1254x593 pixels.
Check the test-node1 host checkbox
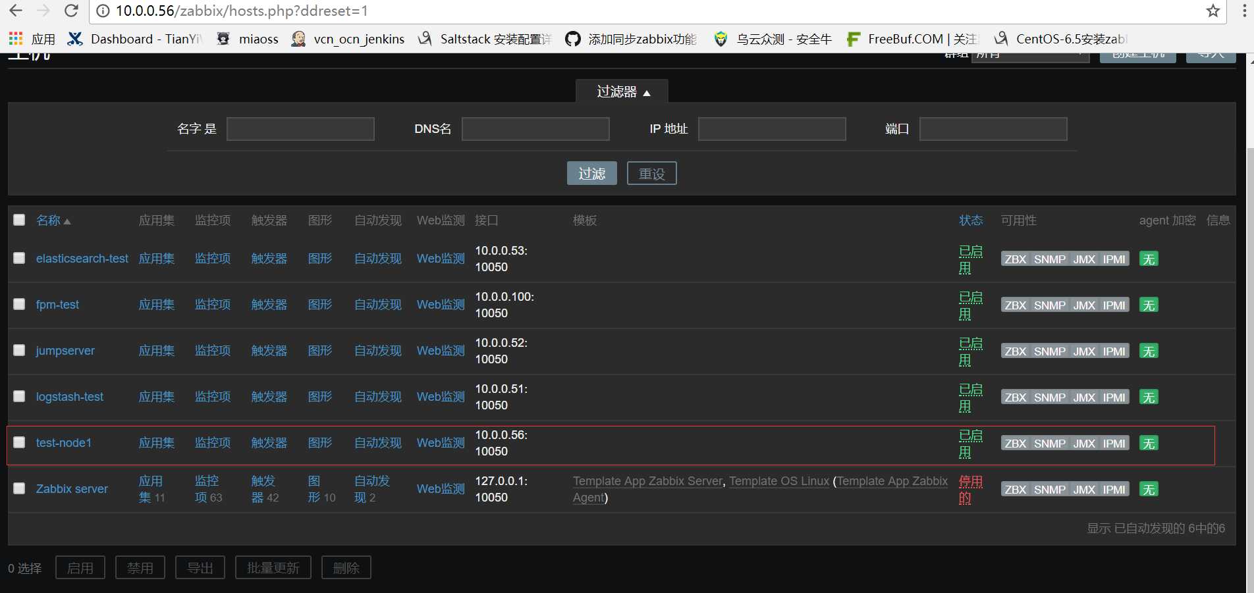19,442
